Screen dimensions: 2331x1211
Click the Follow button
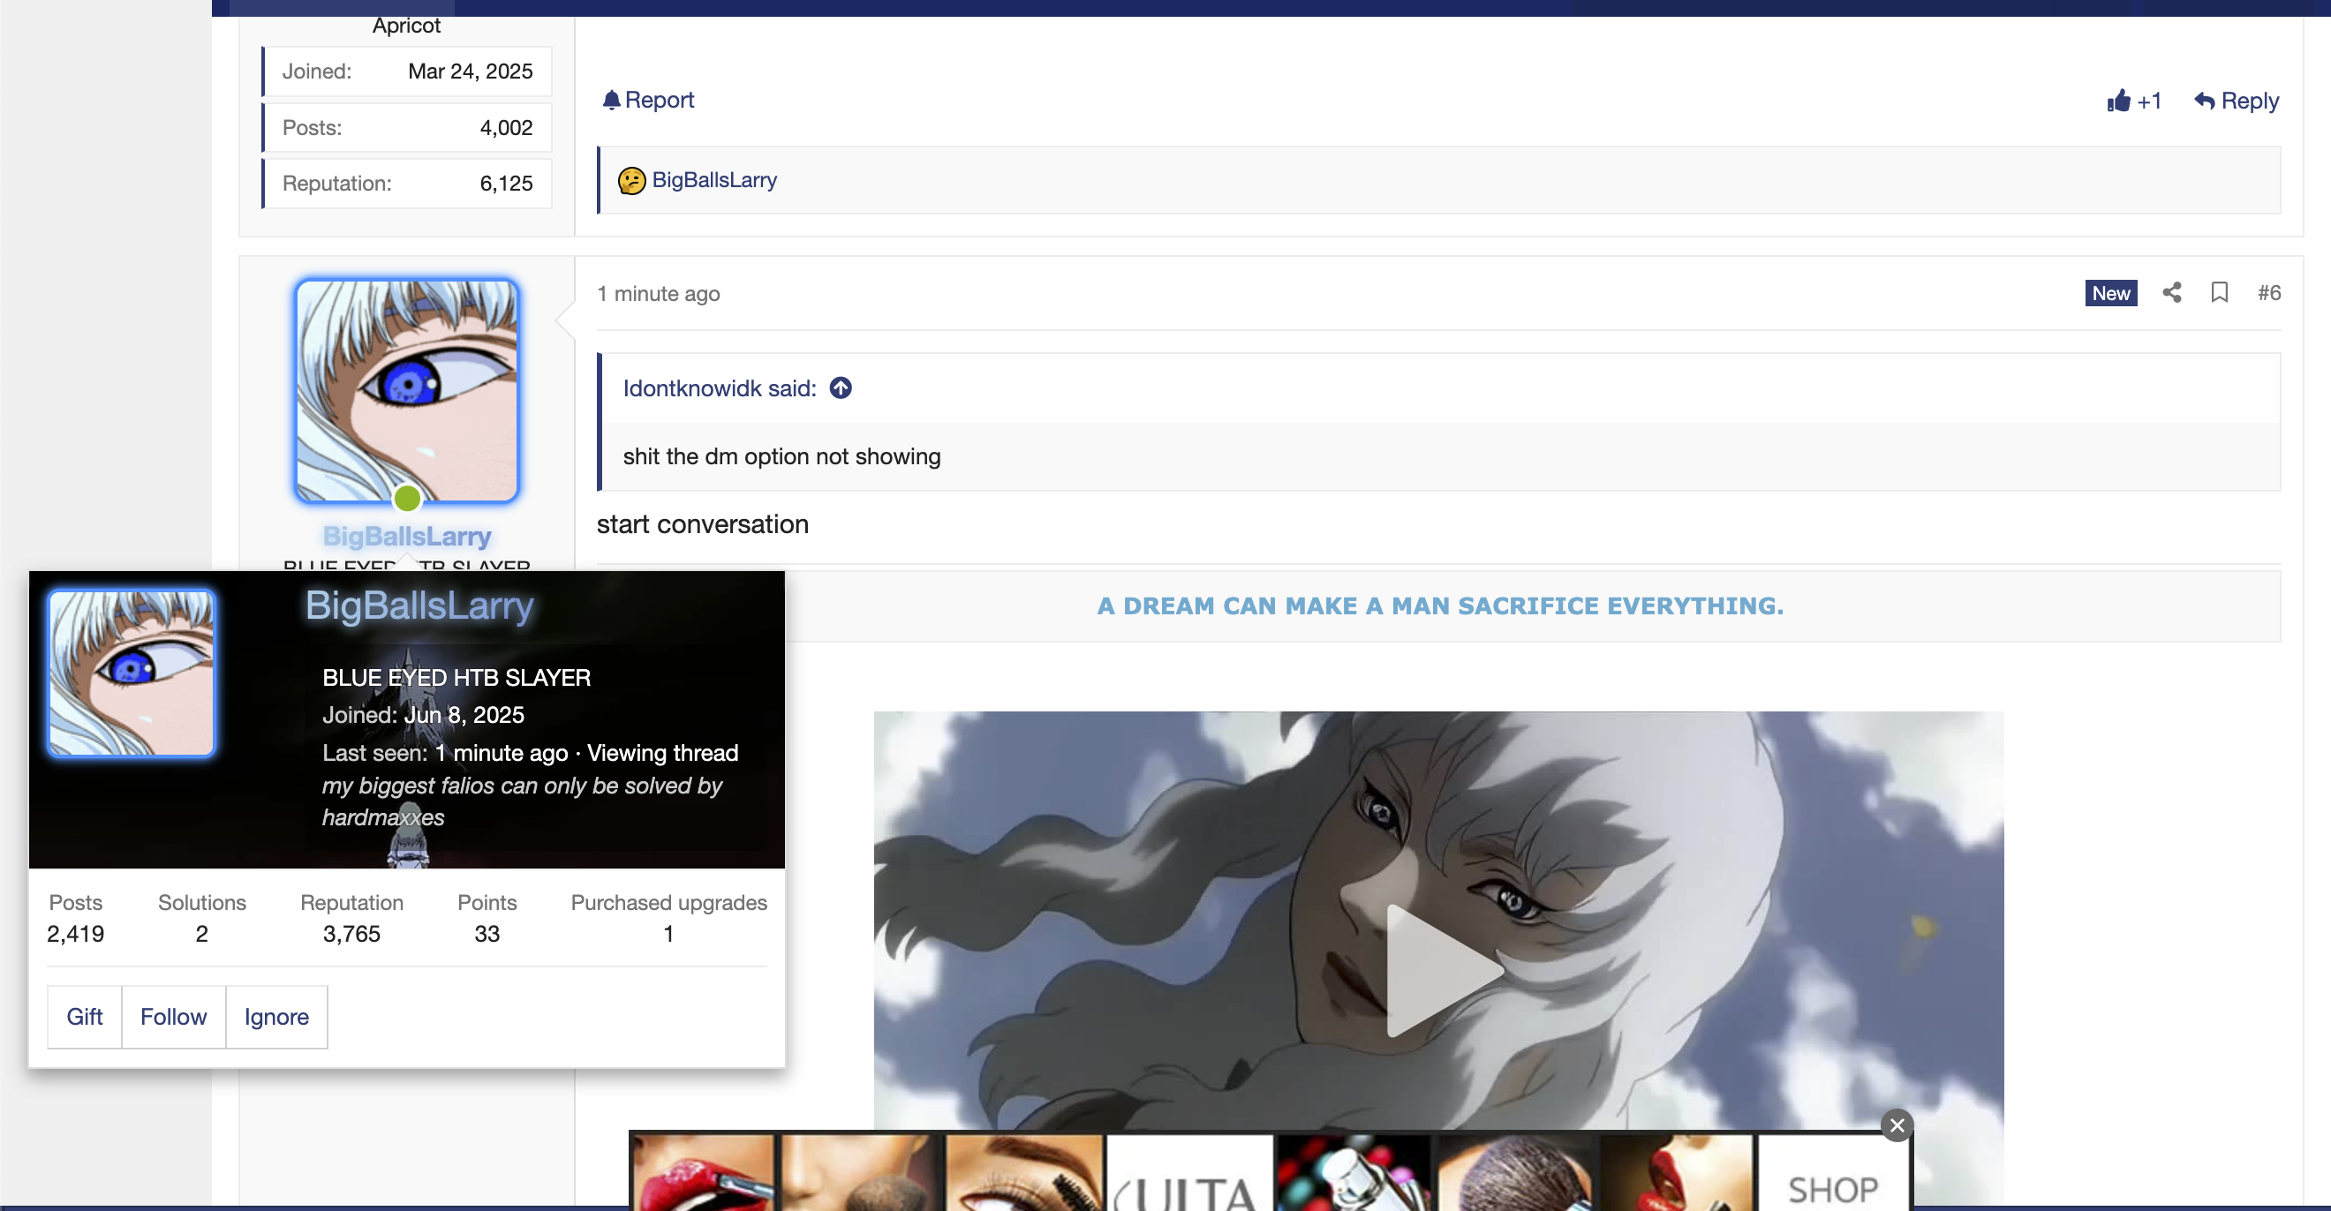(173, 1017)
